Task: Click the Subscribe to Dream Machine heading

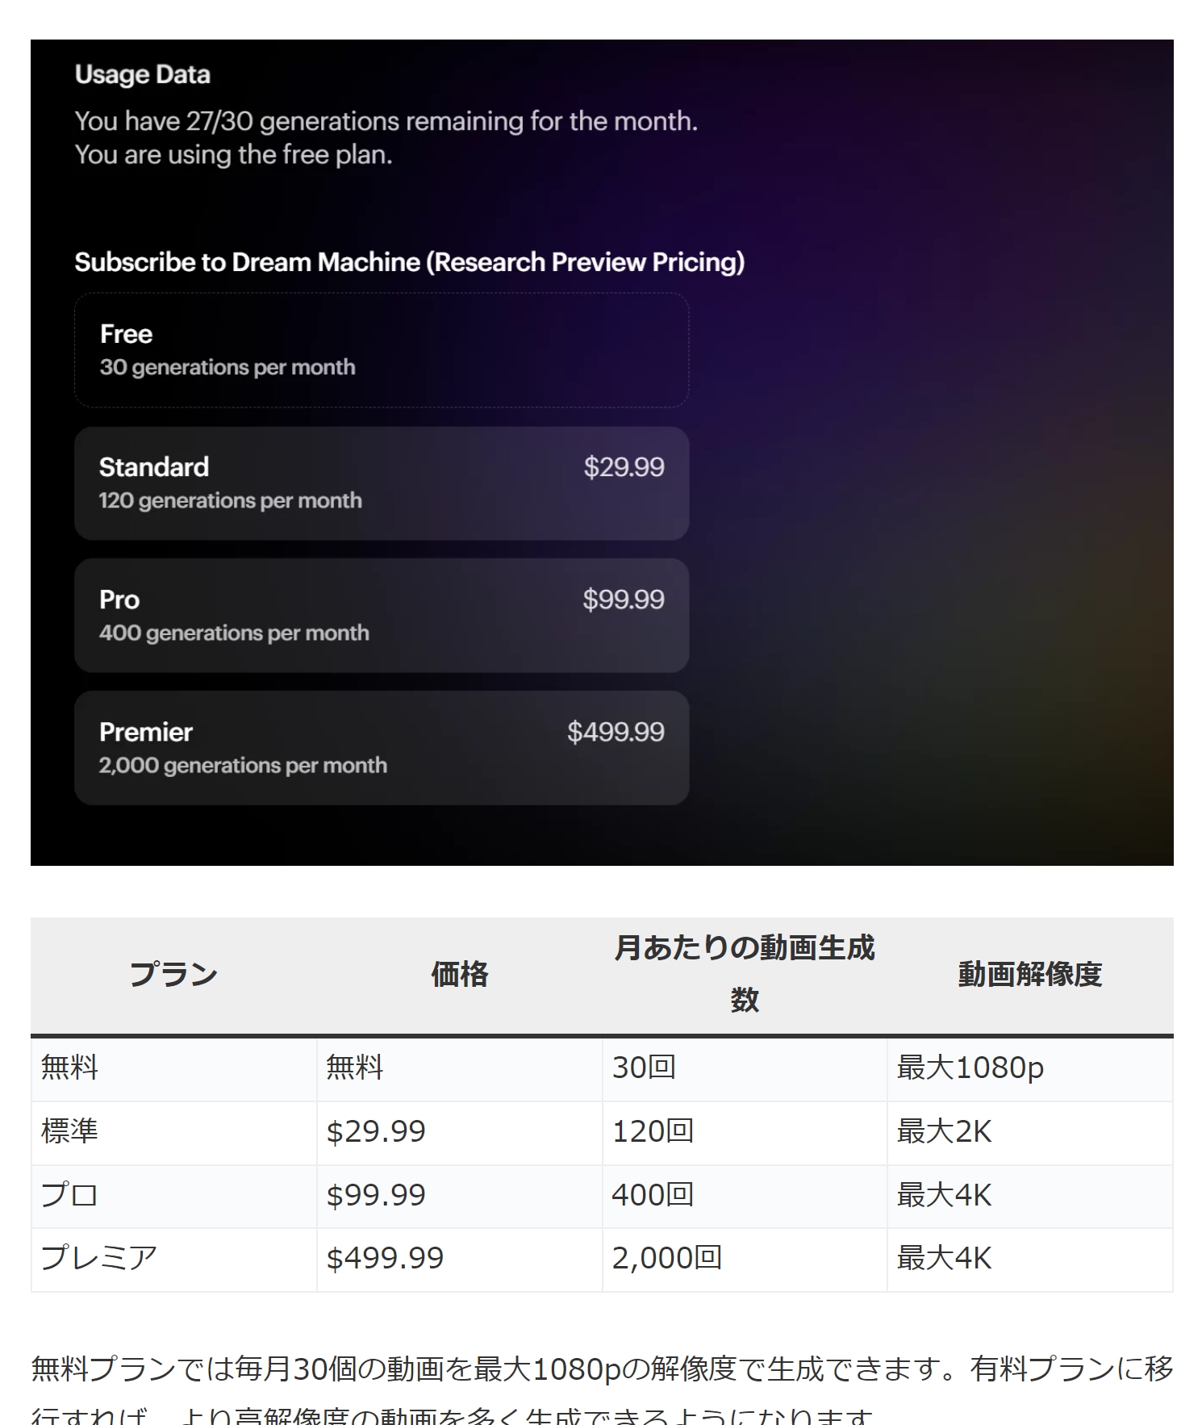Action: (x=410, y=262)
